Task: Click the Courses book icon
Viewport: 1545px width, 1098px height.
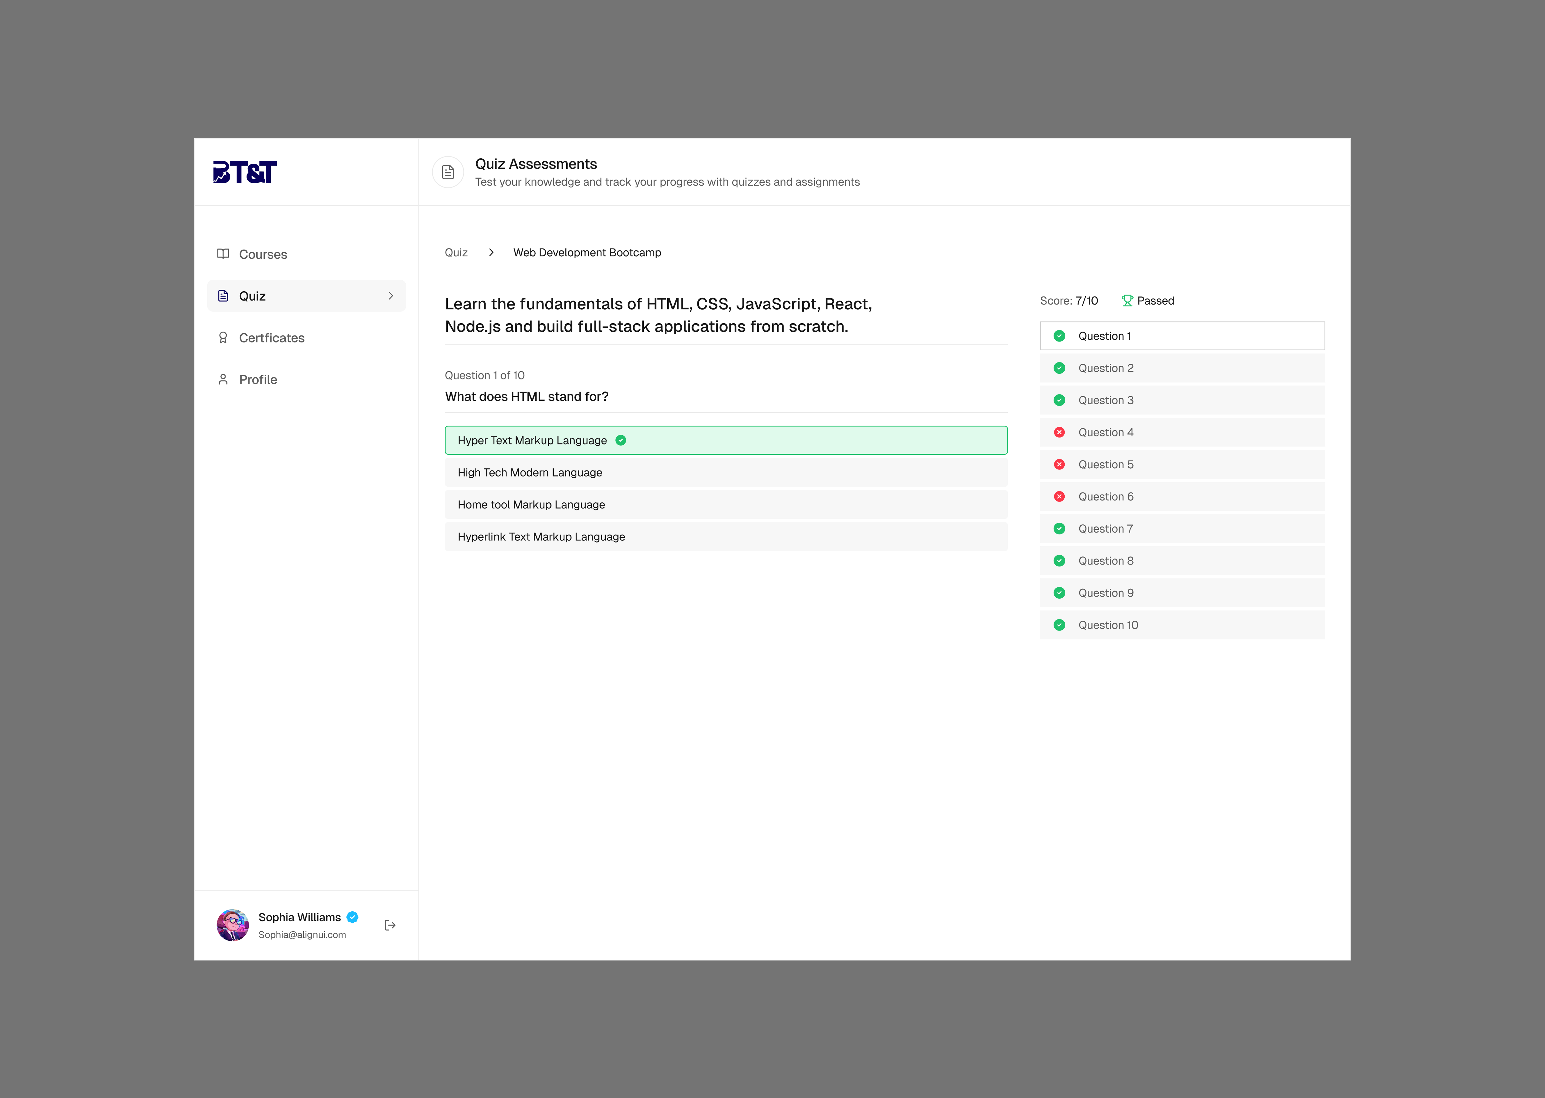Action: click(x=223, y=254)
